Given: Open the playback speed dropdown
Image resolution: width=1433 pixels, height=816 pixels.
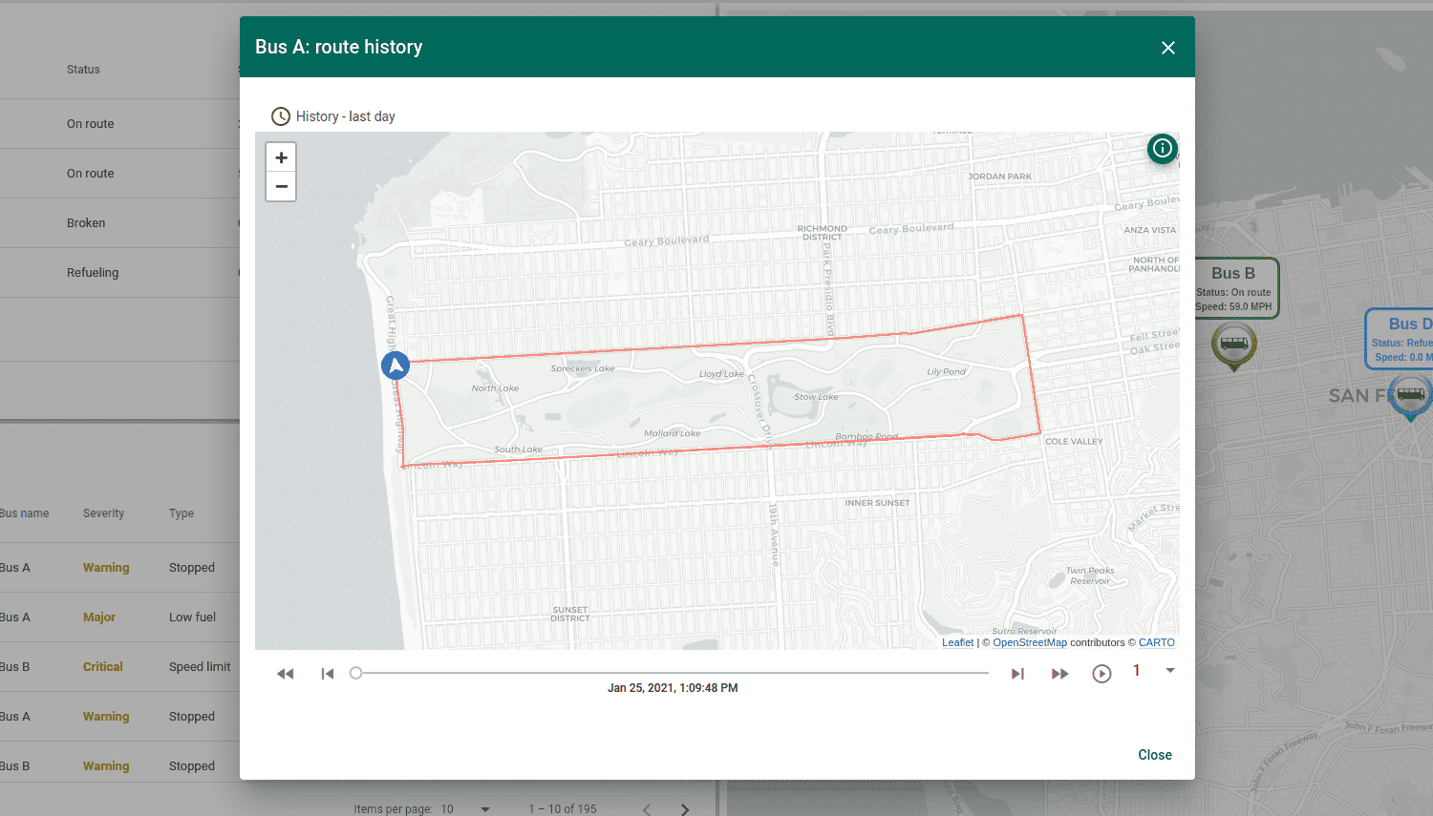Looking at the screenshot, I should 1170,671.
